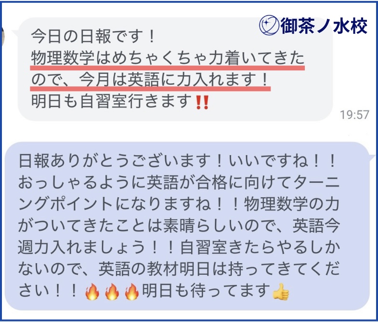
Task: Click the text 今日の日報です！
Action: (93, 36)
